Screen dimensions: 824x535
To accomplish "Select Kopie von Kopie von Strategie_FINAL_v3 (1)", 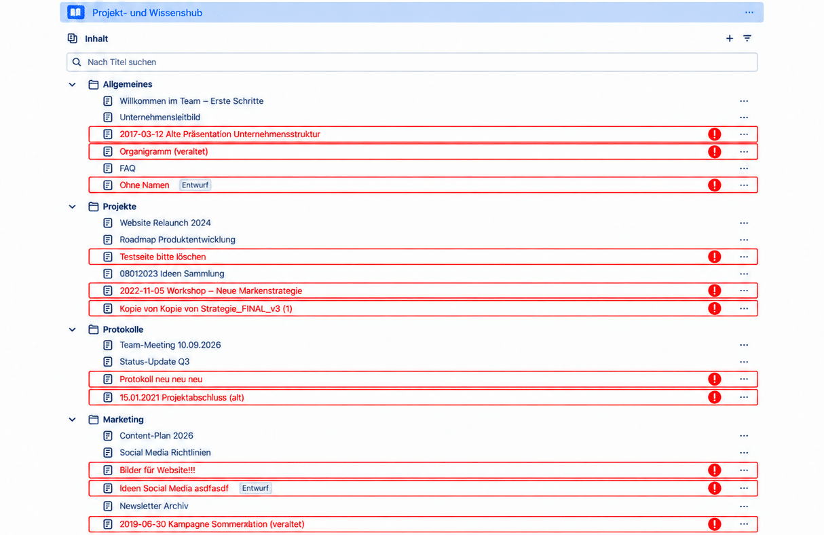I will (206, 308).
